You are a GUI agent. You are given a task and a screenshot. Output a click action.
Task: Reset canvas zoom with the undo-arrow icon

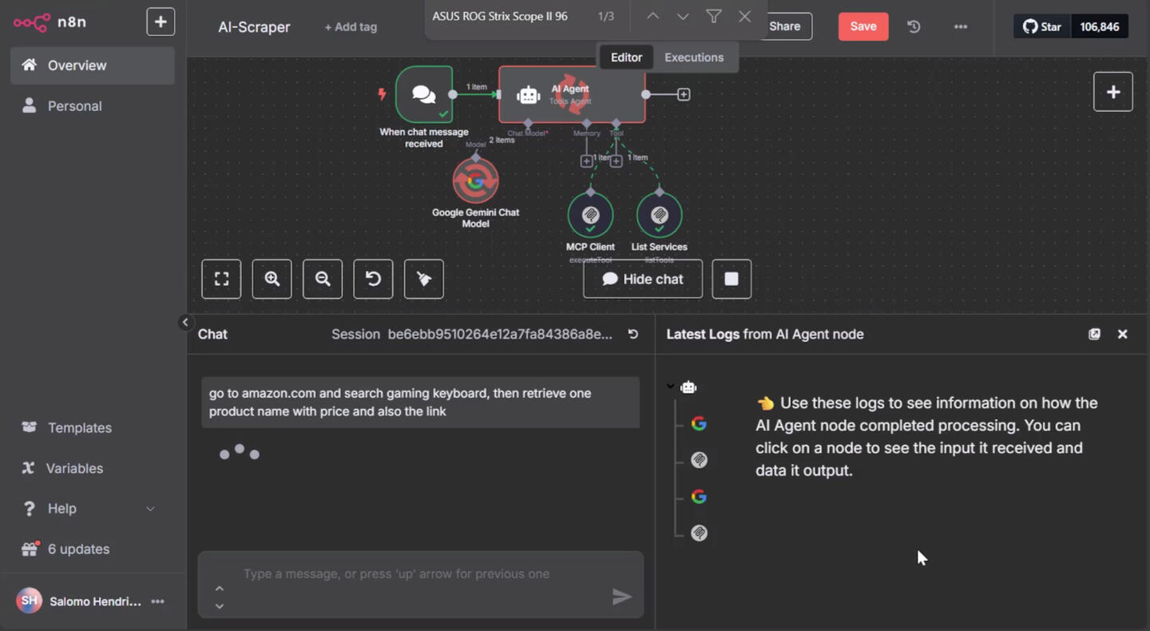click(373, 279)
